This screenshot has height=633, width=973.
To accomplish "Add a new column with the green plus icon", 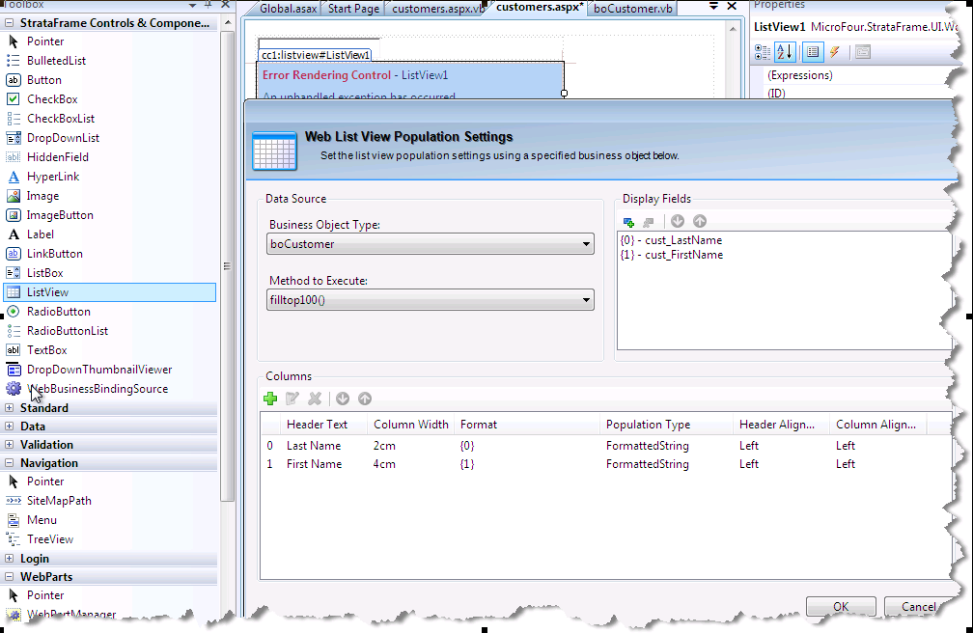I will pyautogui.click(x=270, y=399).
